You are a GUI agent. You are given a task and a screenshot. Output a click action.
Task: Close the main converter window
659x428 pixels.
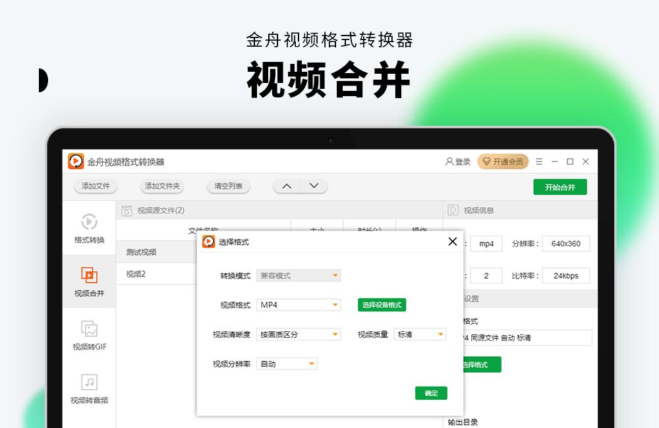(x=585, y=162)
